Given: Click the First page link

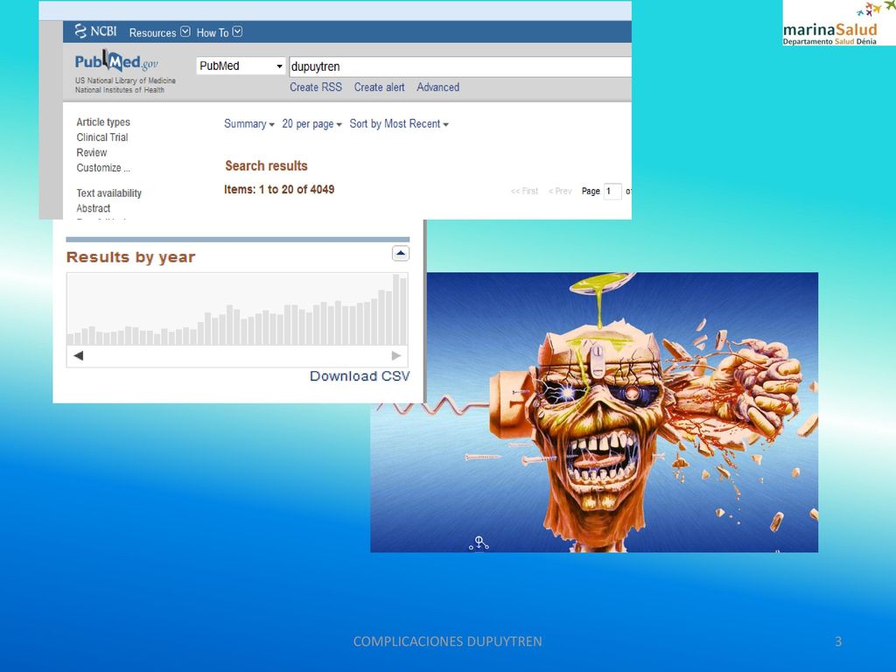Looking at the screenshot, I should pyautogui.click(x=524, y=191).
